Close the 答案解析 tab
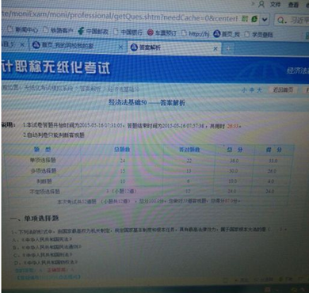The image size is (309, 293). [216, 48]
